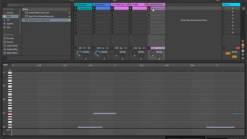Toggle the In/Out section visibility
The width and height of the screenshot is (247, 139).
pos(243,41)
